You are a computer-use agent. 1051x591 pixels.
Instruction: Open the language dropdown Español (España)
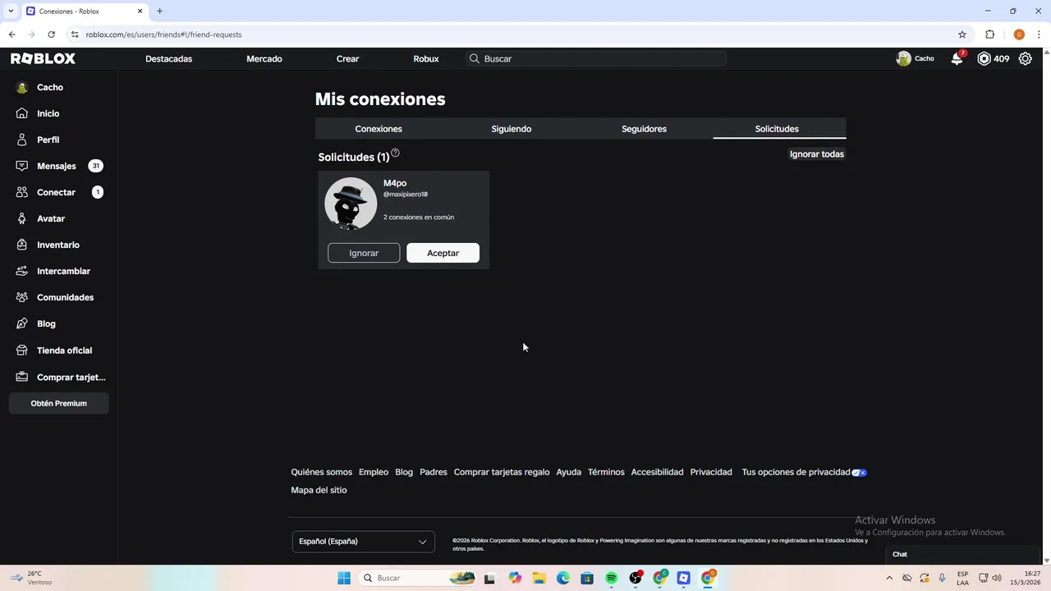point(363,541)
